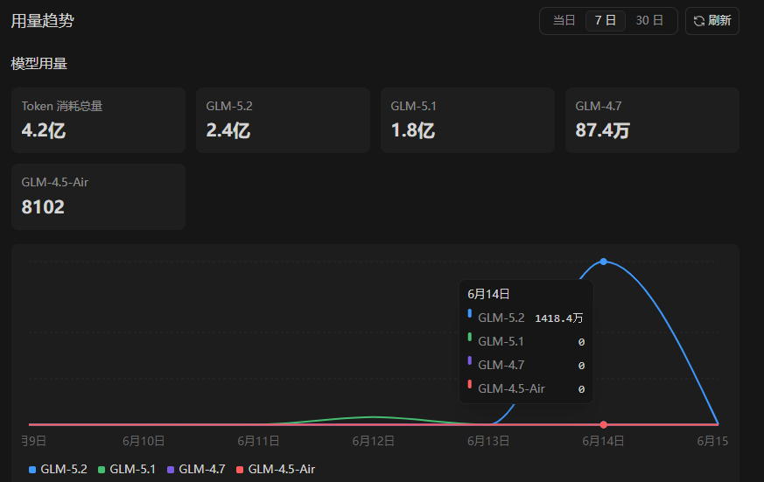Click the 6月12日 axis label
Image resolution: width=764 pixels, height=482 pixels.
tap(373, 441)
